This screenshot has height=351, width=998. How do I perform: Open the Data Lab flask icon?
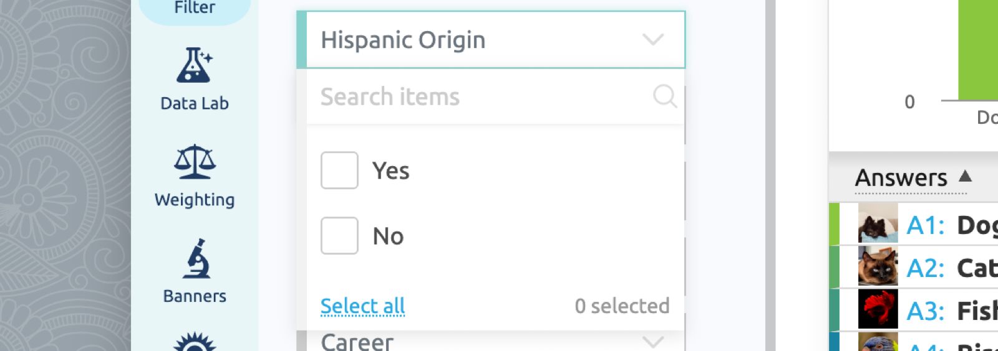[x=195, y=65]
